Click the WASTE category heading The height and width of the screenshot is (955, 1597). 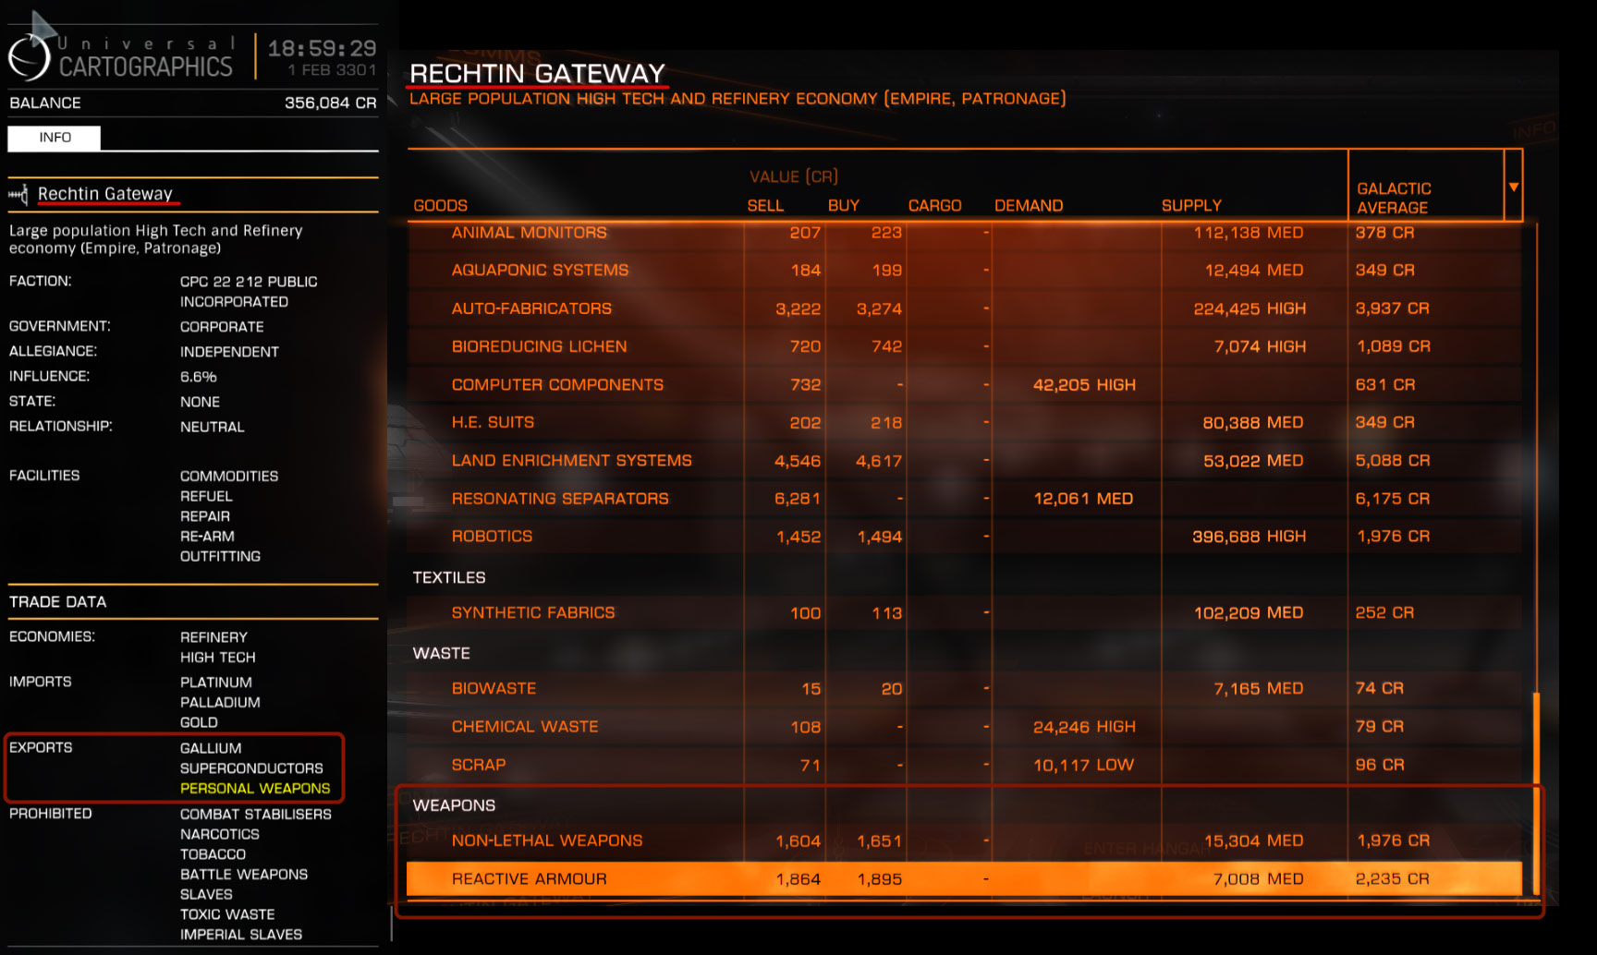pos(441,653)
